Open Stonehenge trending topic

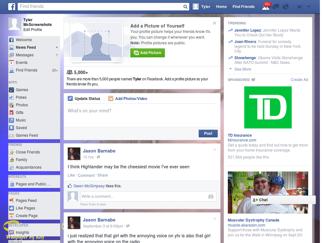(245, 58)
